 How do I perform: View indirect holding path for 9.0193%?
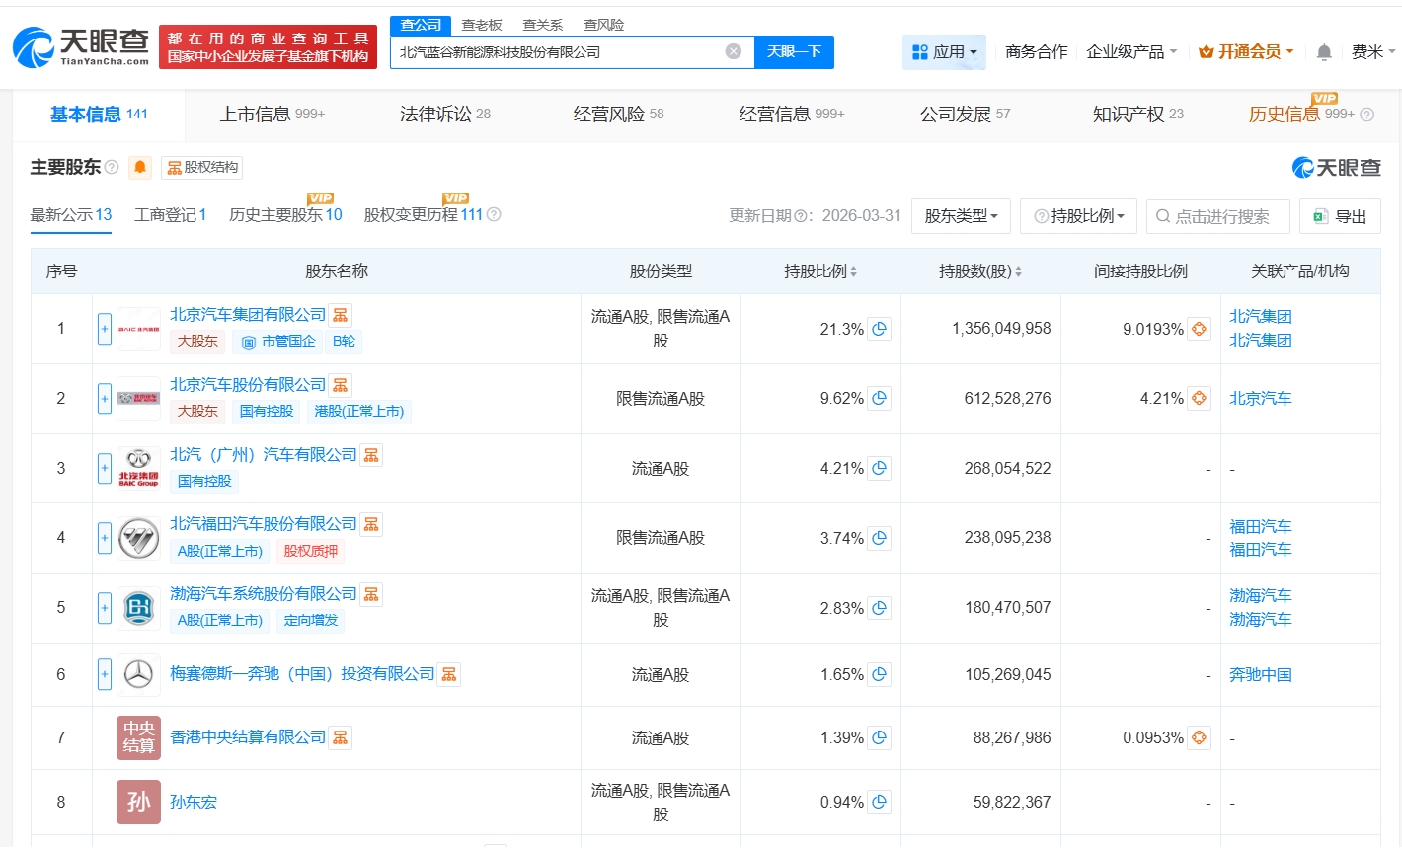point(1199,329)
